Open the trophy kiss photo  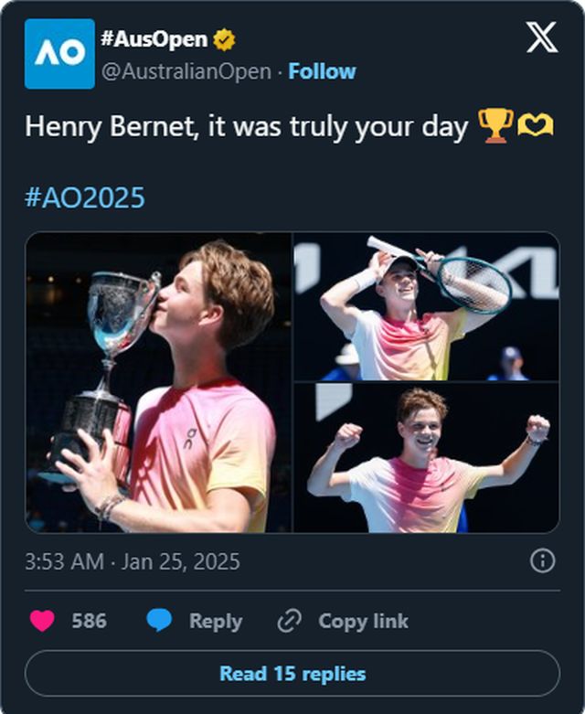tap(158, 382)
